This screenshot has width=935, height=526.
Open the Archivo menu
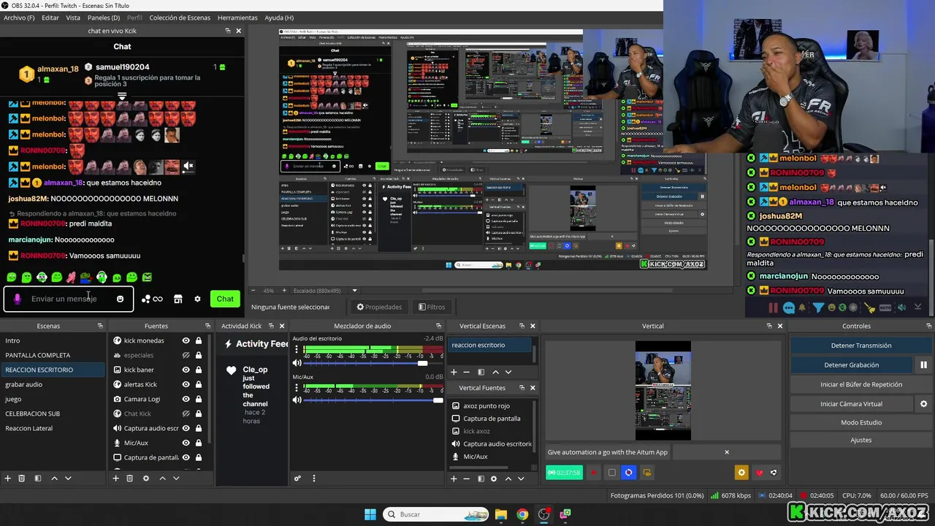point(19,18)
